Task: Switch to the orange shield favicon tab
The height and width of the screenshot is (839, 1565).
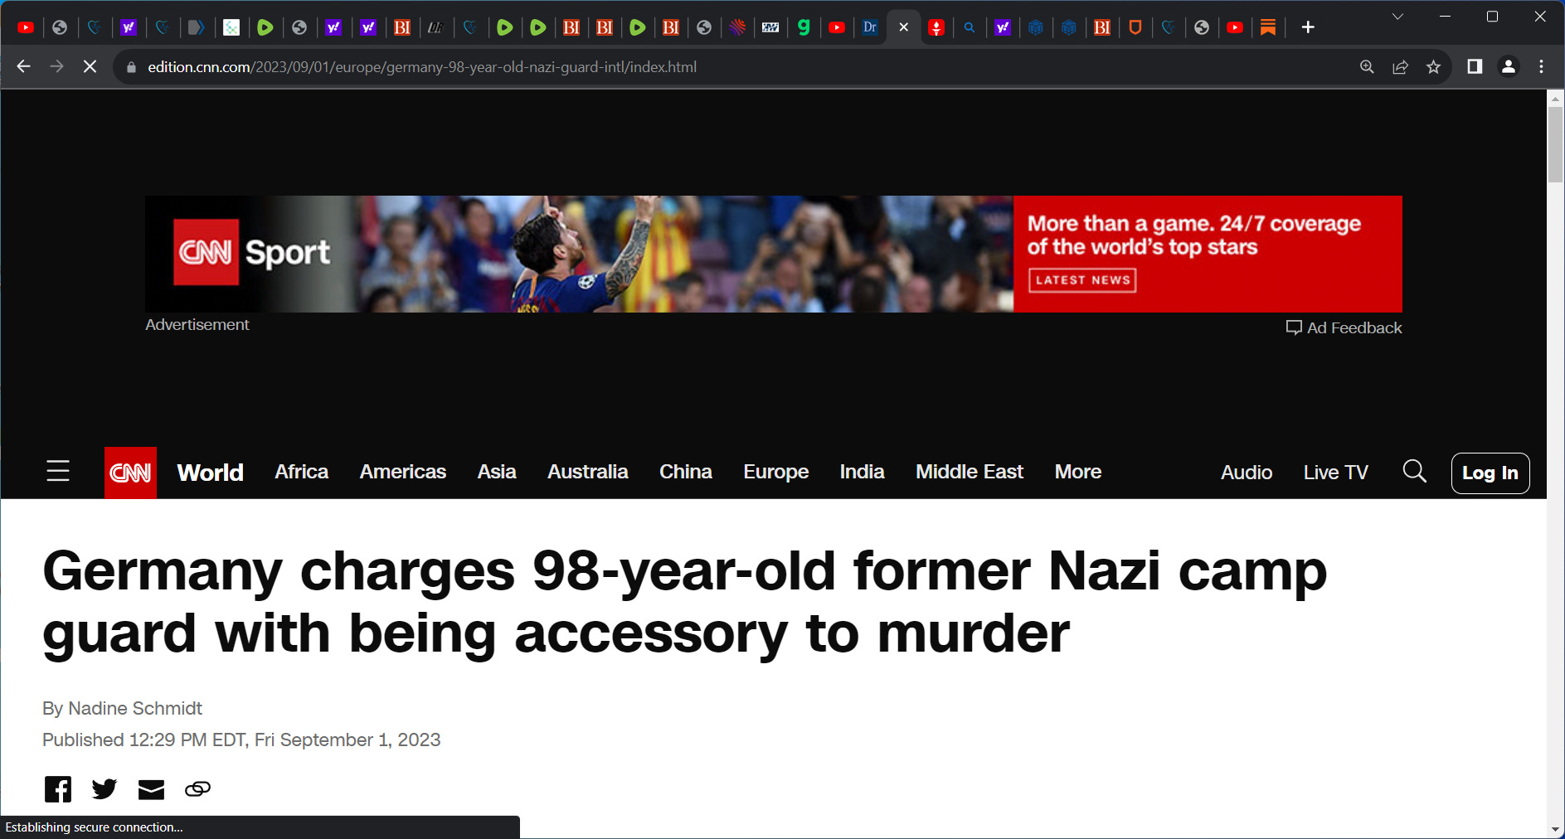Action: (x=1135, y=27)
